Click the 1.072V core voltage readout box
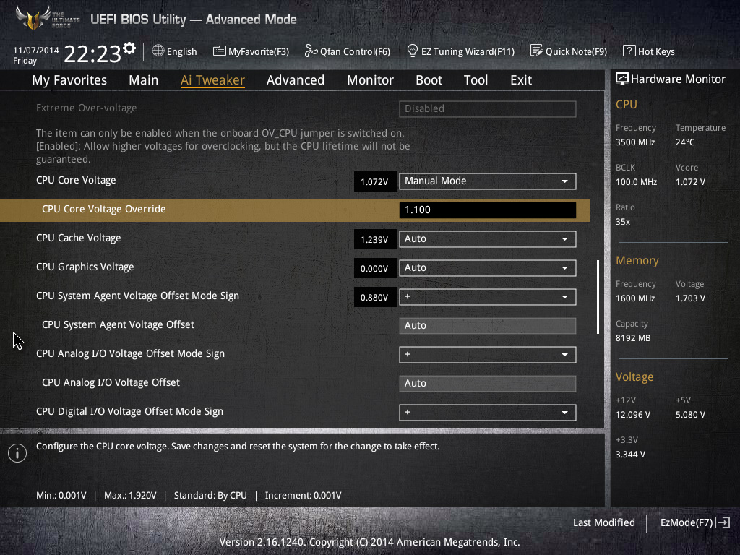 coord(375,181)
